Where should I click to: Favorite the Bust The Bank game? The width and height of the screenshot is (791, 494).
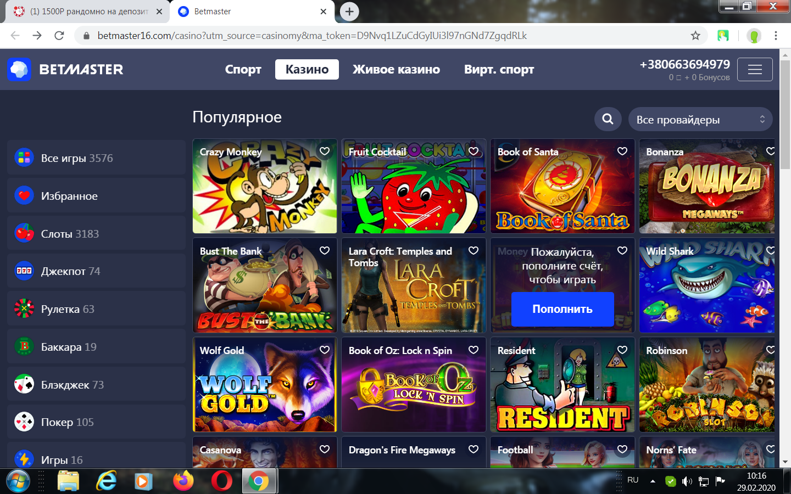point(325,250)
